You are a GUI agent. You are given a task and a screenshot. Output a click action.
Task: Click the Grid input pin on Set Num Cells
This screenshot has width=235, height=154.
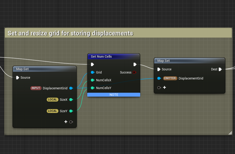tap(92, 72)
